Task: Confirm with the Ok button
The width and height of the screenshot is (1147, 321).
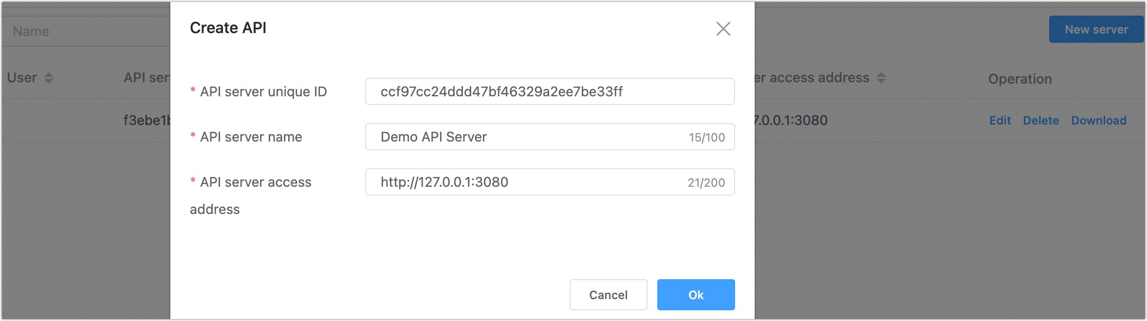Action: pyautogui.click(x=696, y=295)
